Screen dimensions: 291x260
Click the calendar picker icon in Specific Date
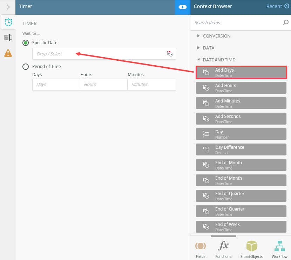[x=170, y=54]
